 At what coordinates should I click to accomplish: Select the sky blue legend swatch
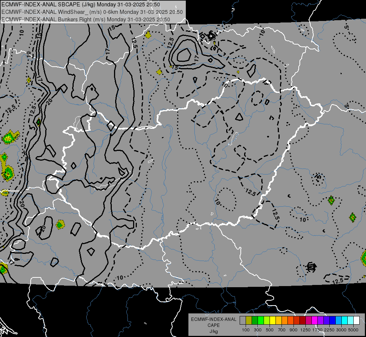click(338, 320)
